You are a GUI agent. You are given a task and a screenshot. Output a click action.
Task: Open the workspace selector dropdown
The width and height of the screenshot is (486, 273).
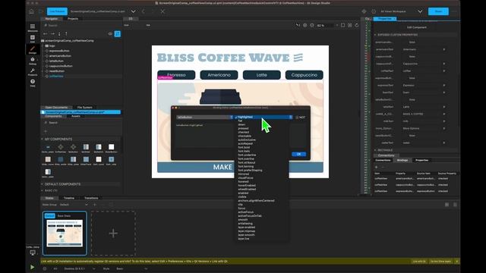pyautogui.click(x=420, y=11)
